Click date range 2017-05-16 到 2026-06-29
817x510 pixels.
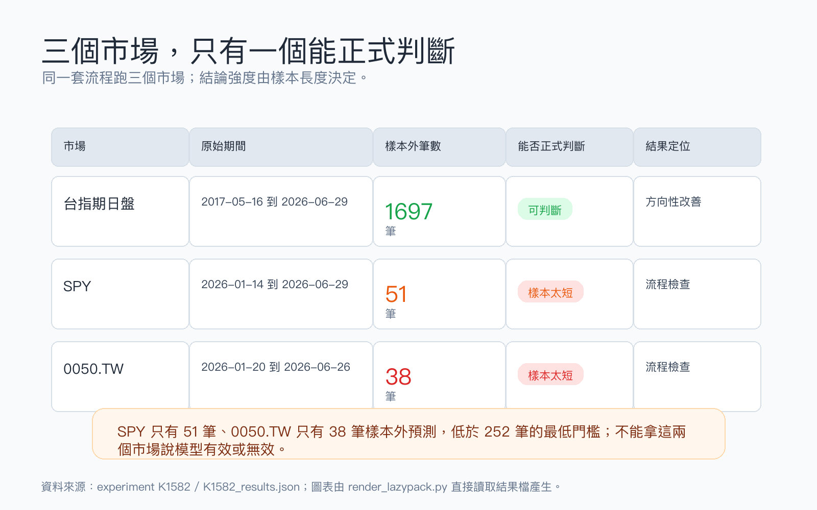coord(274,202)
